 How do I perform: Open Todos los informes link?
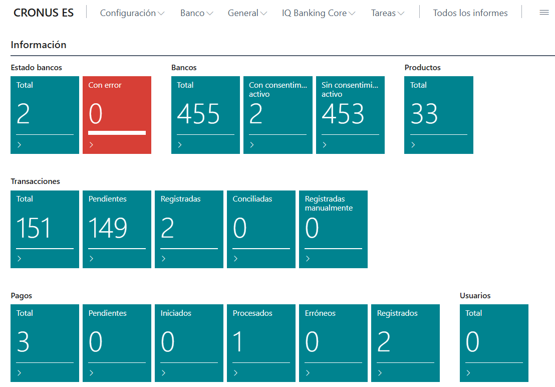(470, 13)
